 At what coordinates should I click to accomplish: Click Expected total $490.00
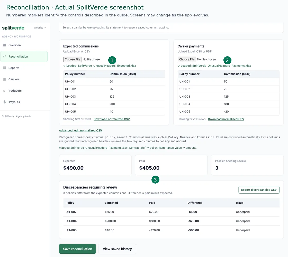pyautogui.click(x=73, y=168)
